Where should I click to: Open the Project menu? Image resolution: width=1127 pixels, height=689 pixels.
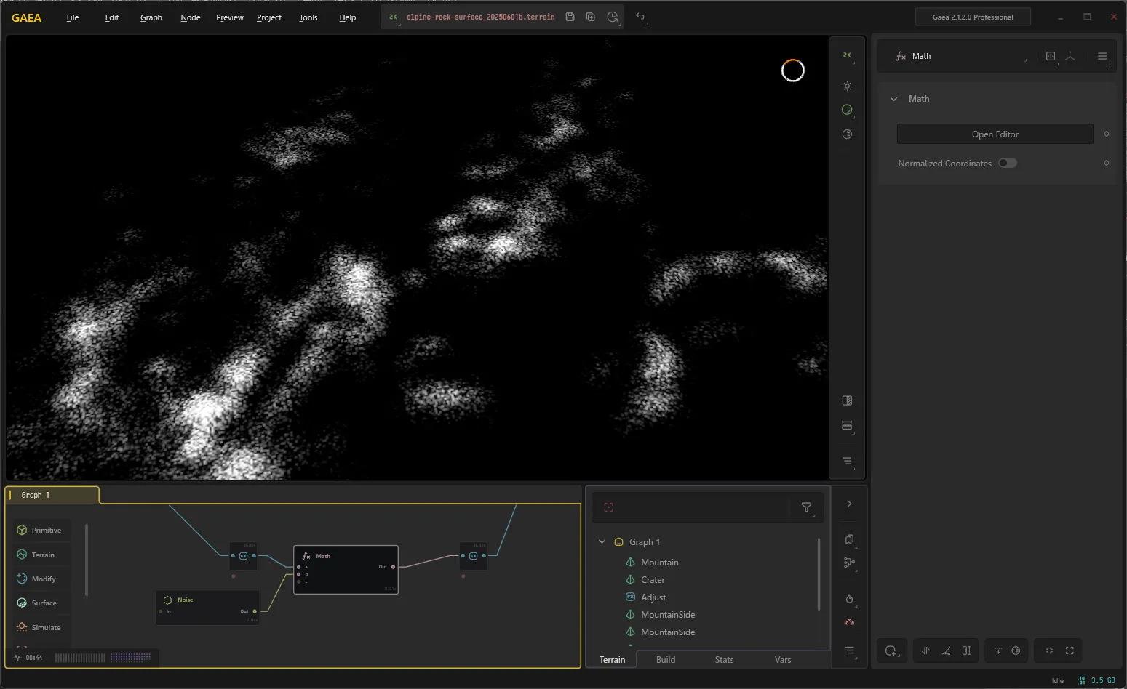(x=269, y=17)
